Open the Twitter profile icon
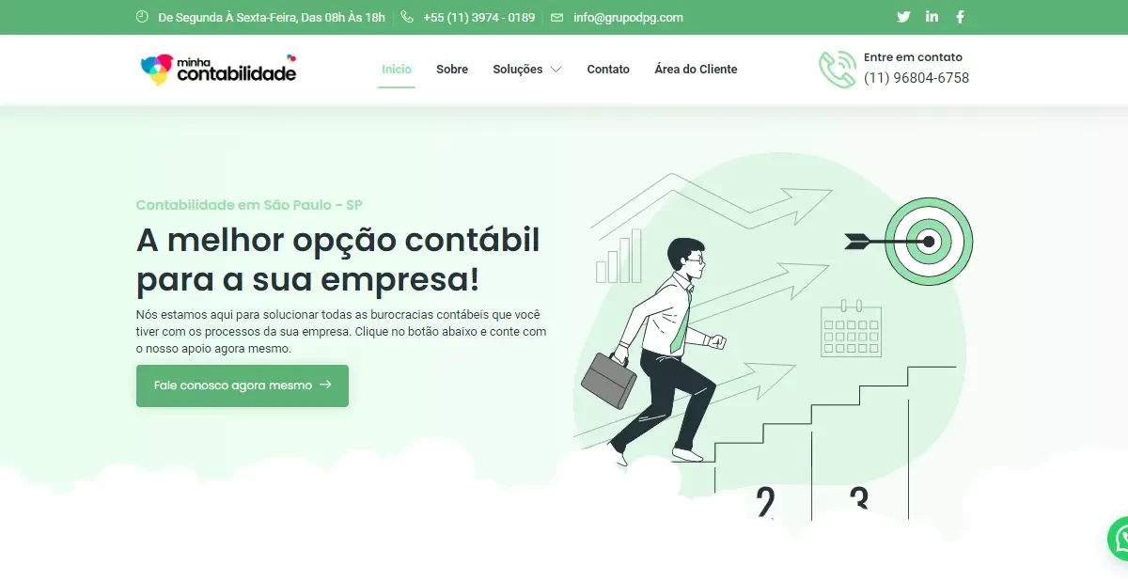Image resolution: width=1128 pixels, height=582 pixels. (x=903, y=17)
